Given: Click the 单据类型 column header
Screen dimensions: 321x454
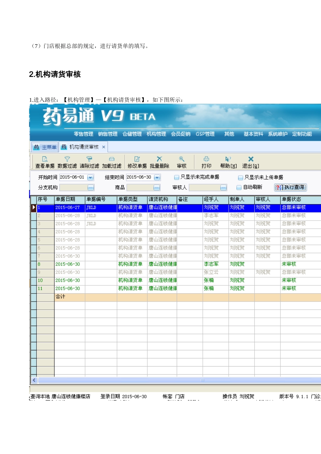Looking at the screenshot, I should [132, 199].
